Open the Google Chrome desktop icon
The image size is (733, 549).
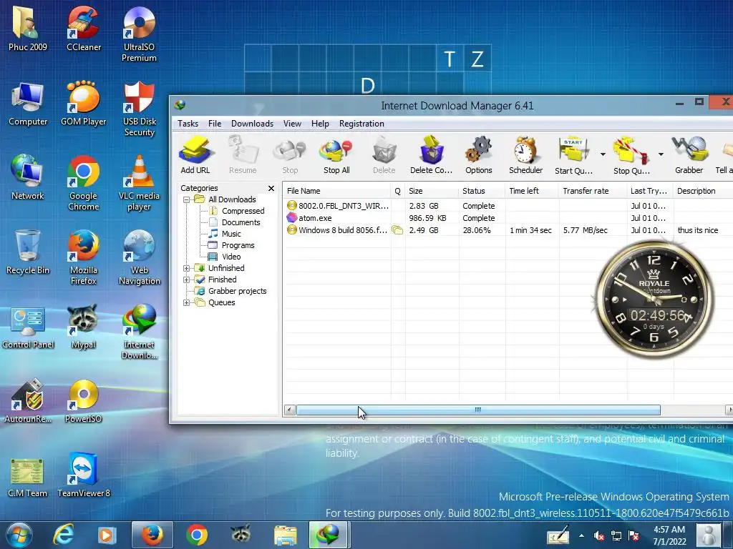[x=83, y=182]
